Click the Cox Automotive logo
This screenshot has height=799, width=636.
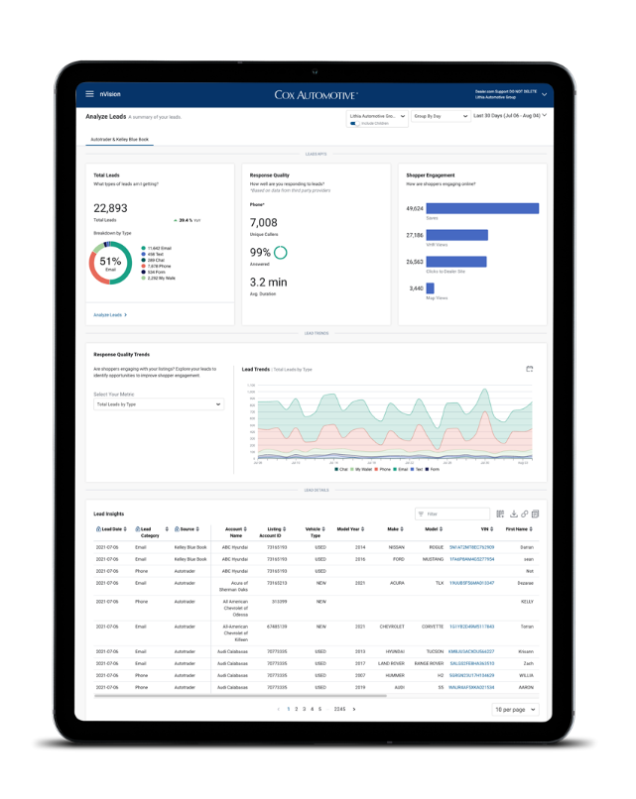(316, 95)
